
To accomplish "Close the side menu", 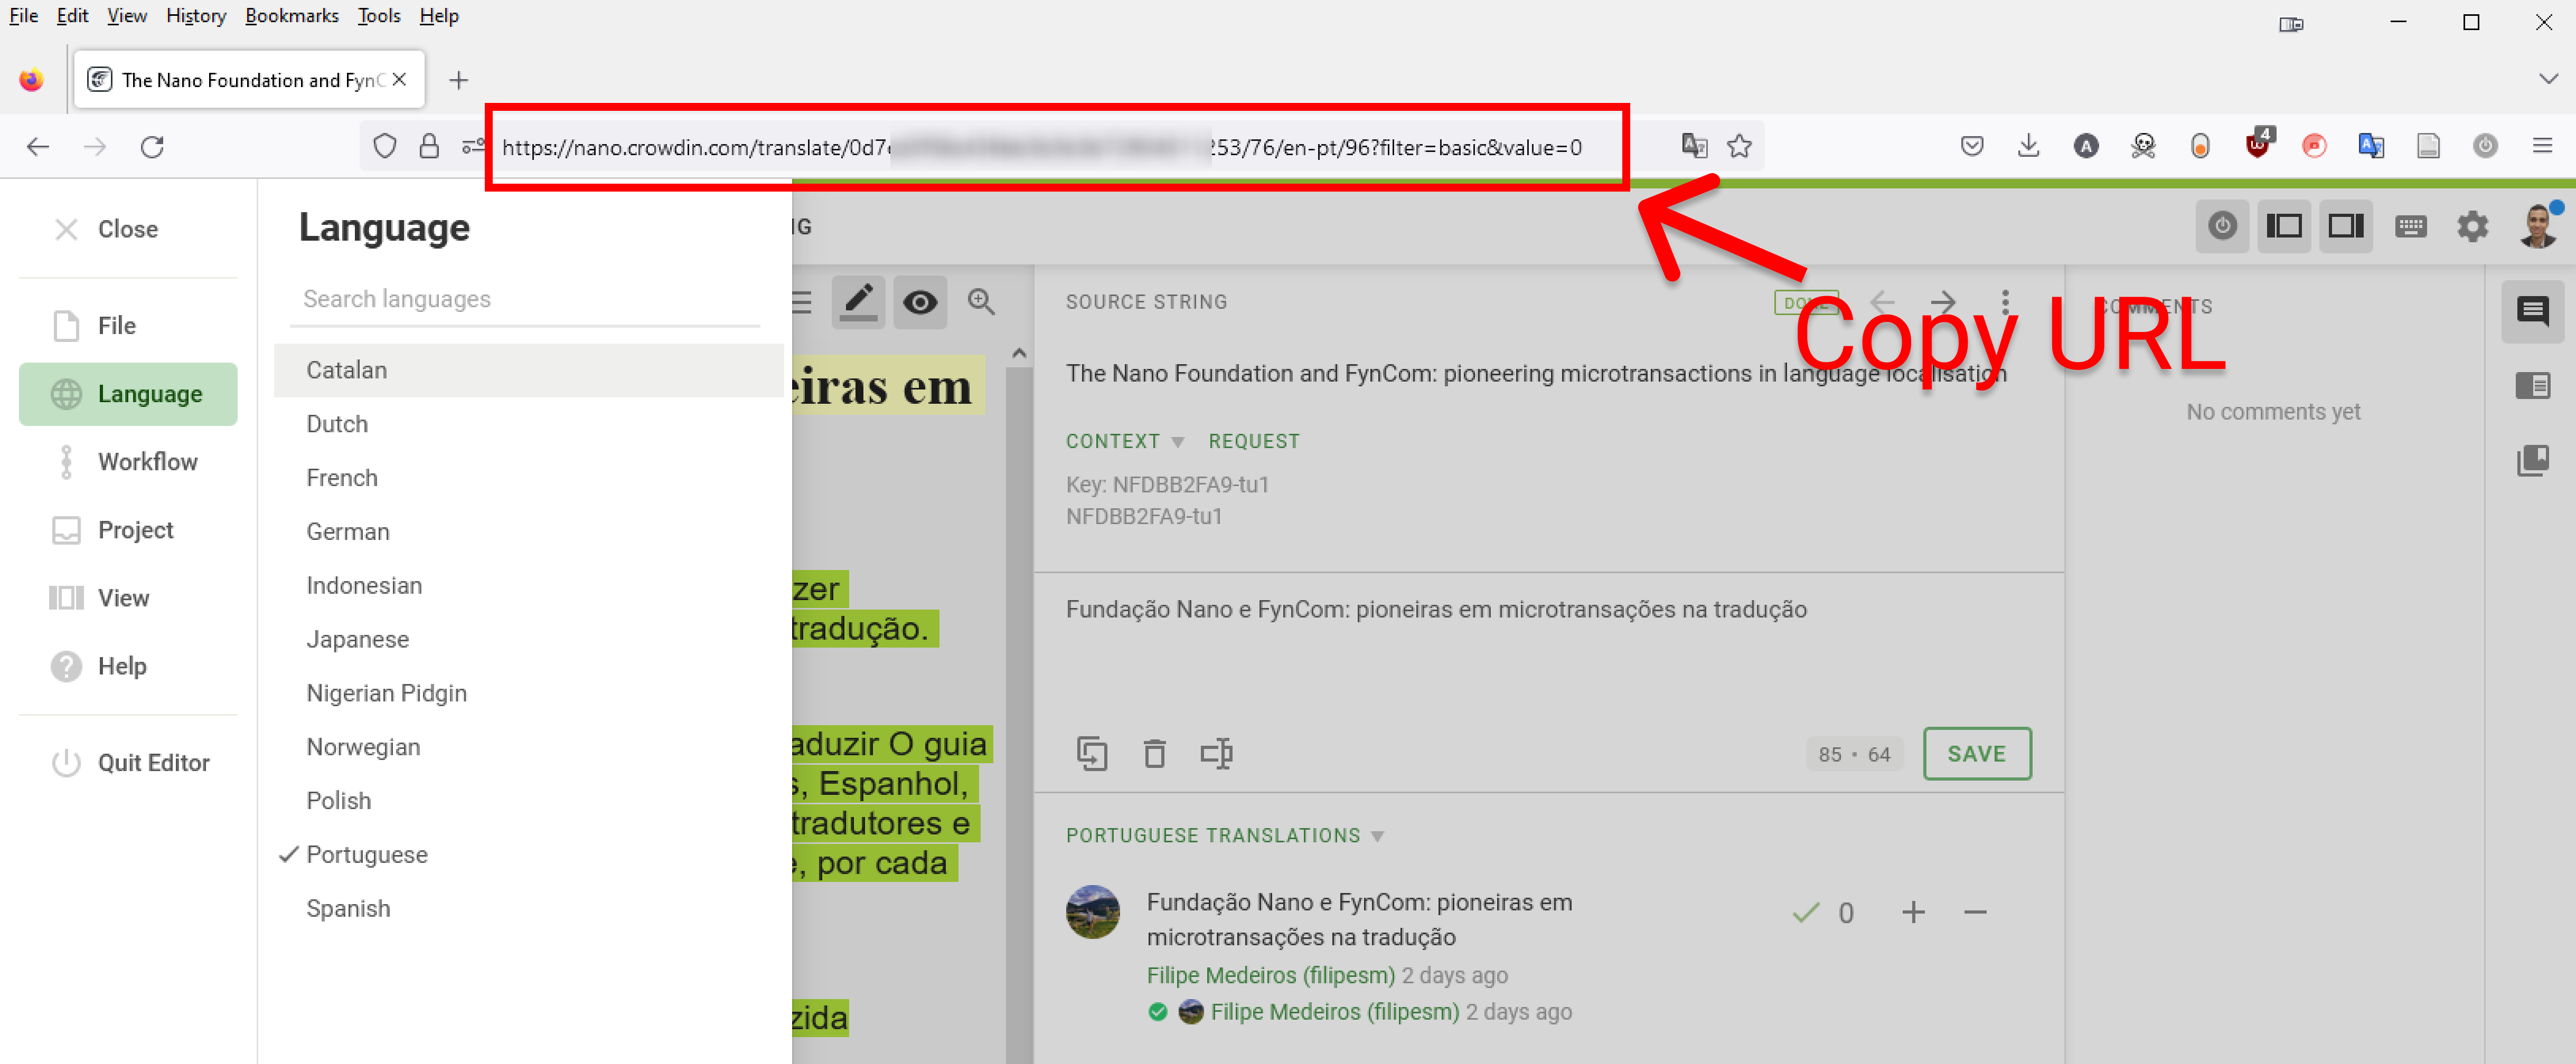I will pyautogui.click(x=128, y=229).
